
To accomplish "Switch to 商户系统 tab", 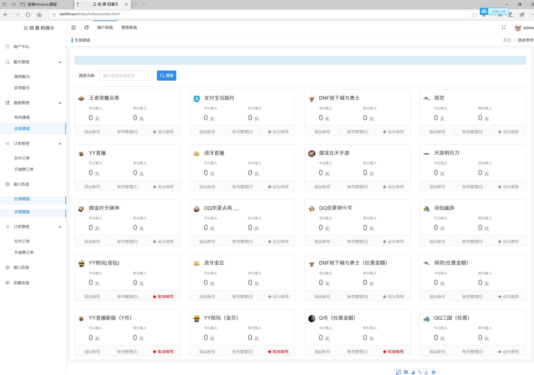I will [x=105, y=28].
